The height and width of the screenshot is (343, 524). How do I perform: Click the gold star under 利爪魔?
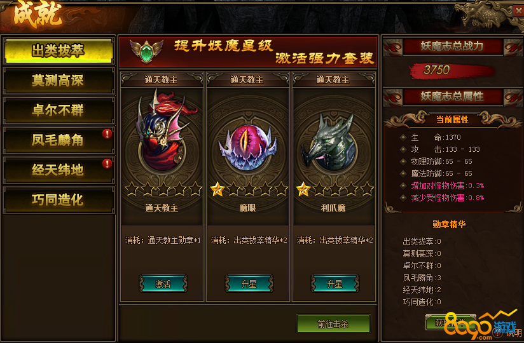[303, 189]
